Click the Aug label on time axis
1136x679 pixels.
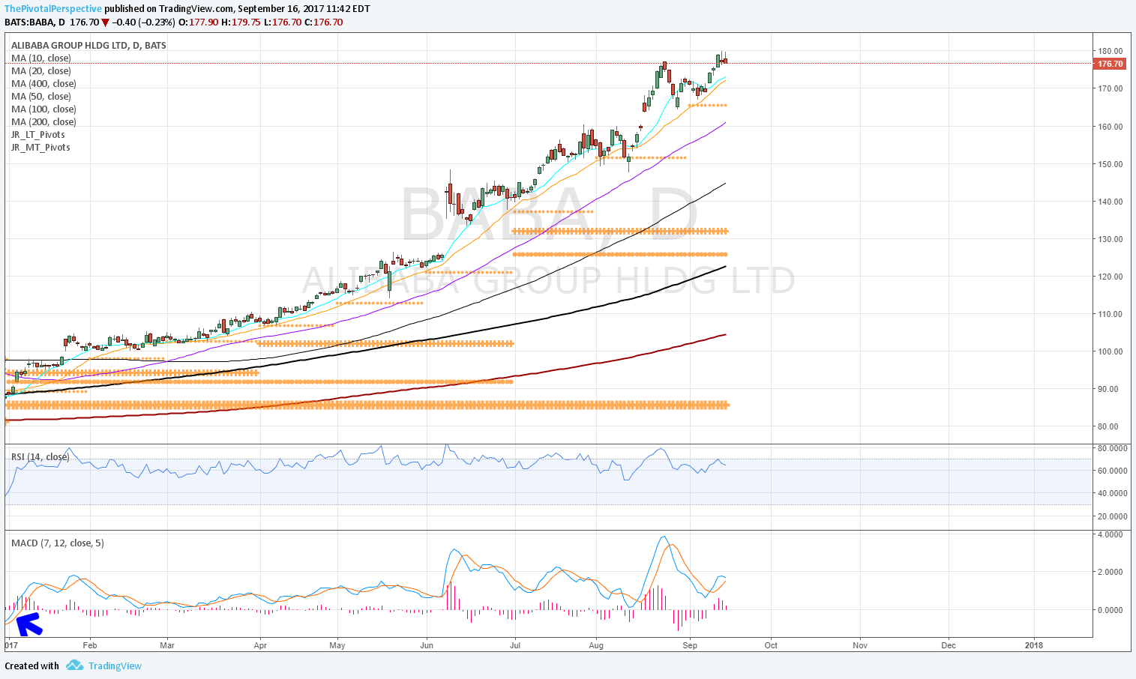point(596,645)
